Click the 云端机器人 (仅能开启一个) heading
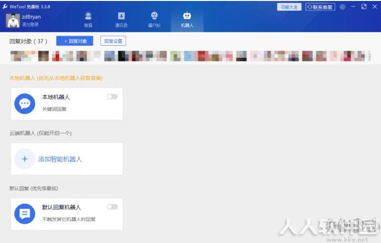This screenshot has height=243, width=381. (40, 133)
